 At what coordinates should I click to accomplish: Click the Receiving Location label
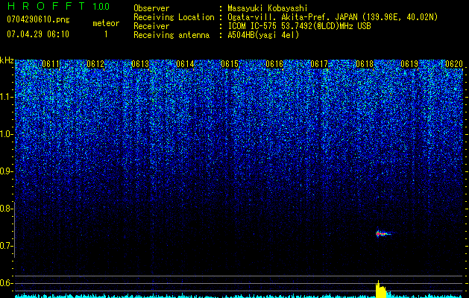(x=174, y=17)
